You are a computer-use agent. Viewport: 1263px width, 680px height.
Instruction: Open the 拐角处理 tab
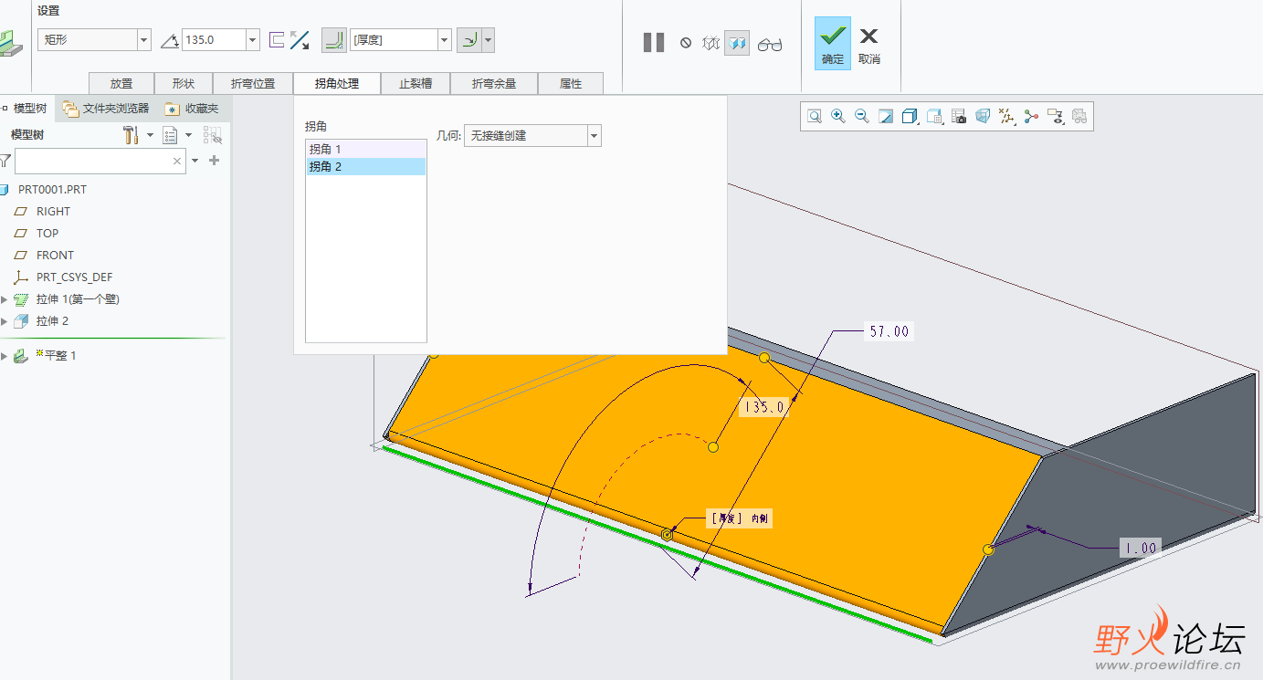pos(337,83)
